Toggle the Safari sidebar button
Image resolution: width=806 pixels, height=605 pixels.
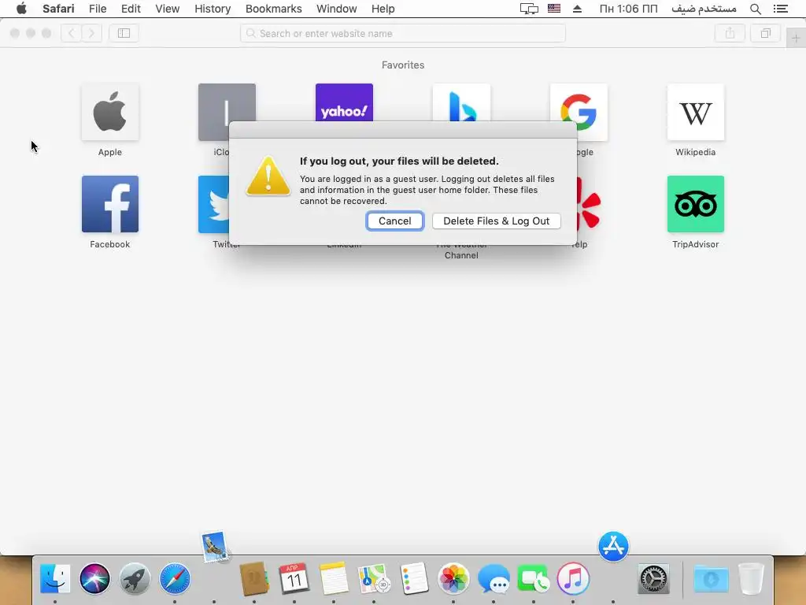124,33
